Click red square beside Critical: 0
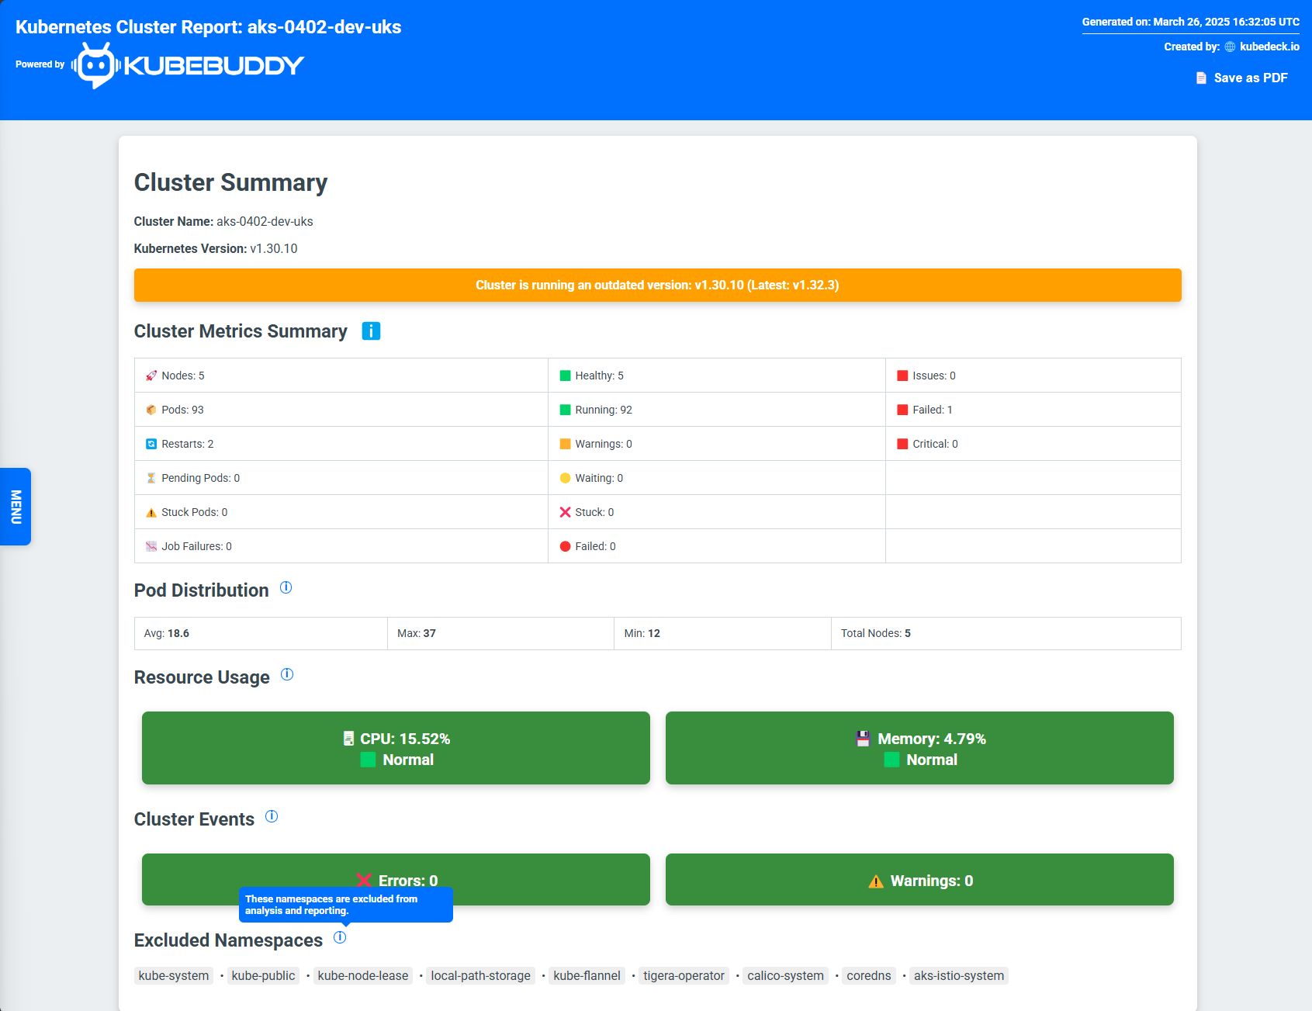The width and height of the screenshot is (1312, 1011). pyautogui.click(x=902, y=444)
